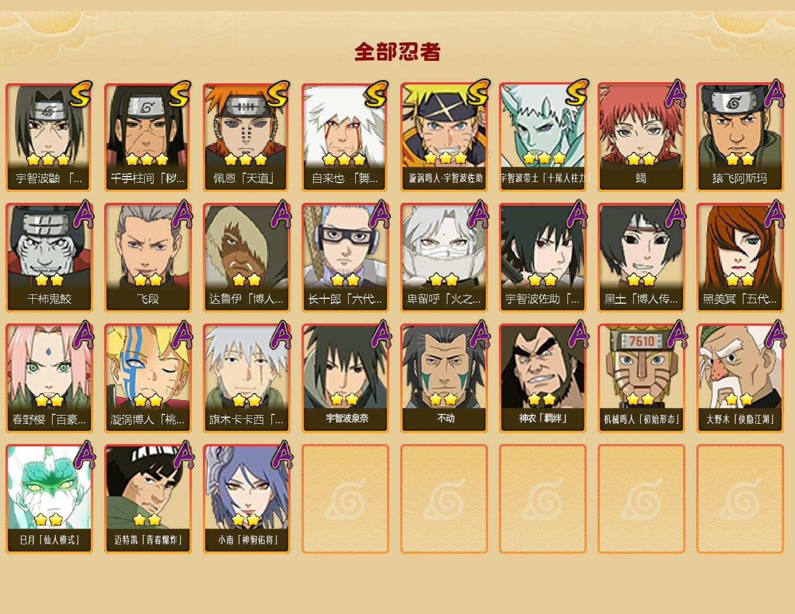The width and height of the screenshot is (795, 614).
Task: Click the 迈特凯「青春爆炸」card
Action: 147,499
